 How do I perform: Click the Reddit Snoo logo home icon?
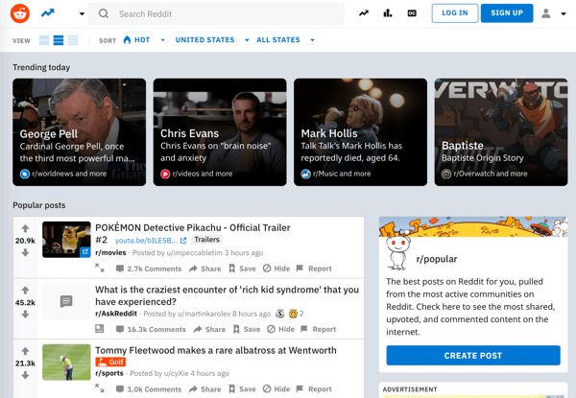pos(20,13)
